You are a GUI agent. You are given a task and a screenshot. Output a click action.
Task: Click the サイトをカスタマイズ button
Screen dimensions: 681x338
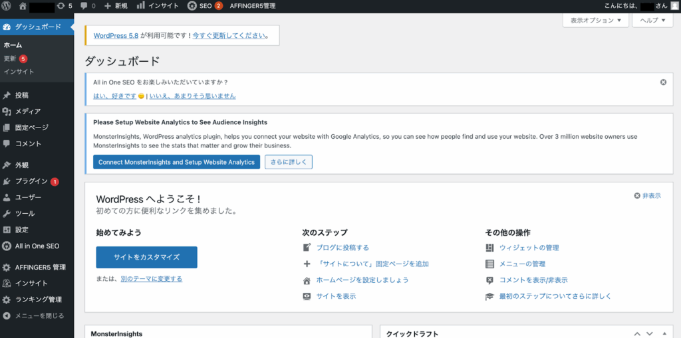point(146,257)
